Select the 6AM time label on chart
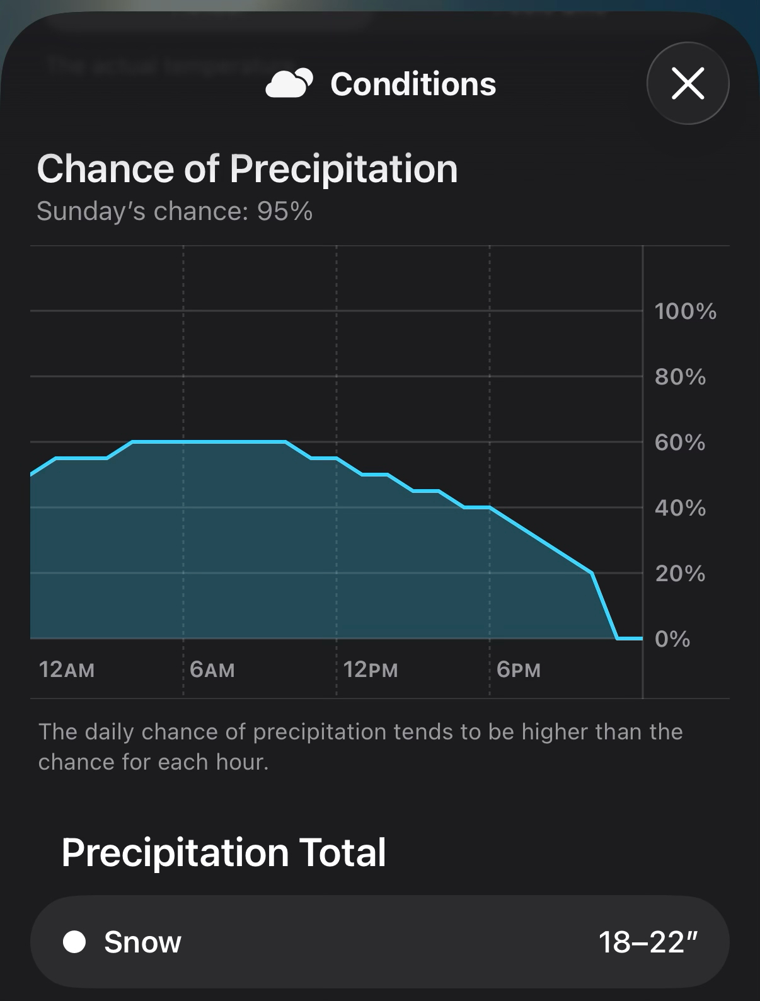Image resolution: width=760 pixels, height=1001 pixels. point(212,669)
